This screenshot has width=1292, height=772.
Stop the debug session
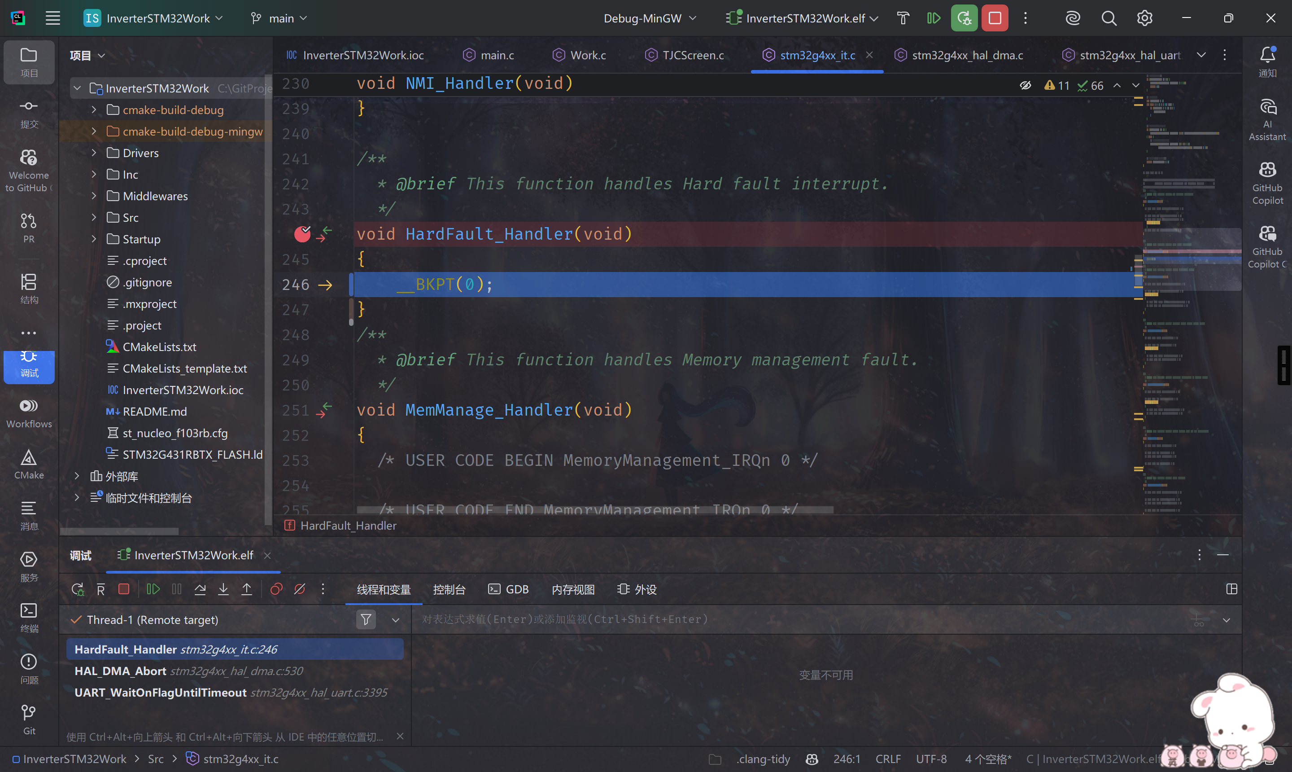[124, 589]
